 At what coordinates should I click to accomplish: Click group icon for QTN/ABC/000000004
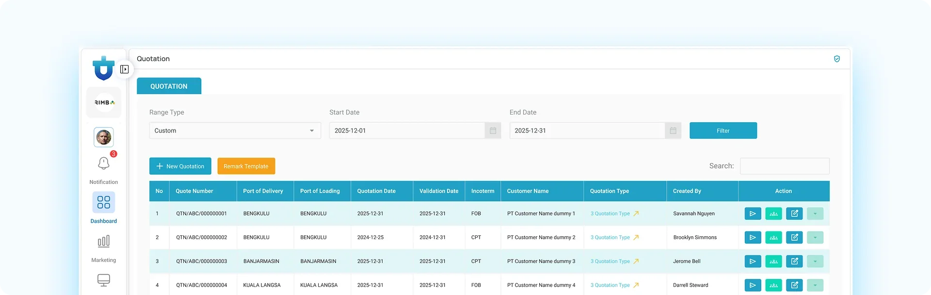[773, 285]
